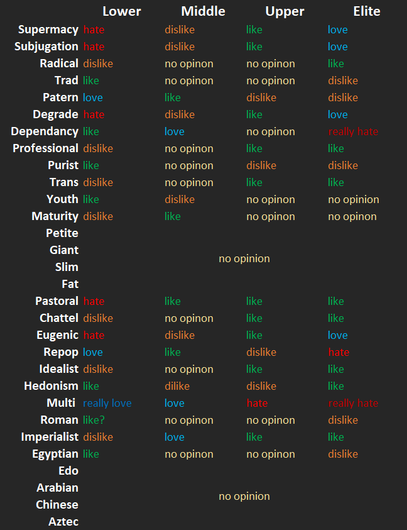407x530 pixels.
Task: Select "really hate" in the Multi row
Action: 353,403
